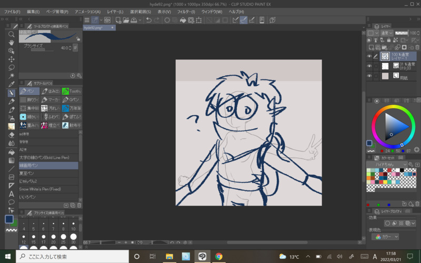This screenshot has height=263, width=421.
Task: Click the Fill paint bucket icon in command bar
Action: click(183, 20)
